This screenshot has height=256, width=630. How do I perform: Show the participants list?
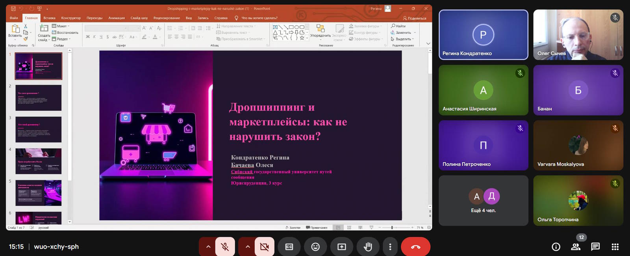point(576,247)
